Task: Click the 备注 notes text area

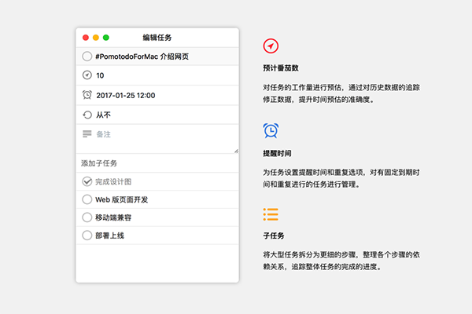Action: coord(157,139)
